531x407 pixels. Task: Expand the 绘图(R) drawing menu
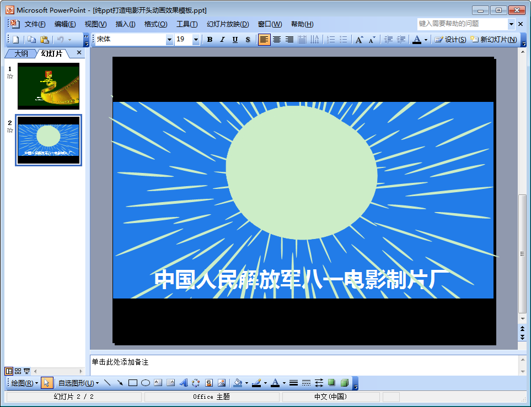pyautogui.click(x=24, y=383)
